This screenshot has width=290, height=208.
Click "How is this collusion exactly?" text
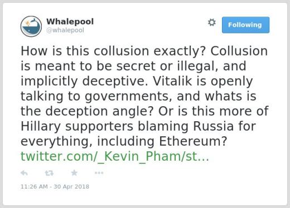(x=113, y=51)
